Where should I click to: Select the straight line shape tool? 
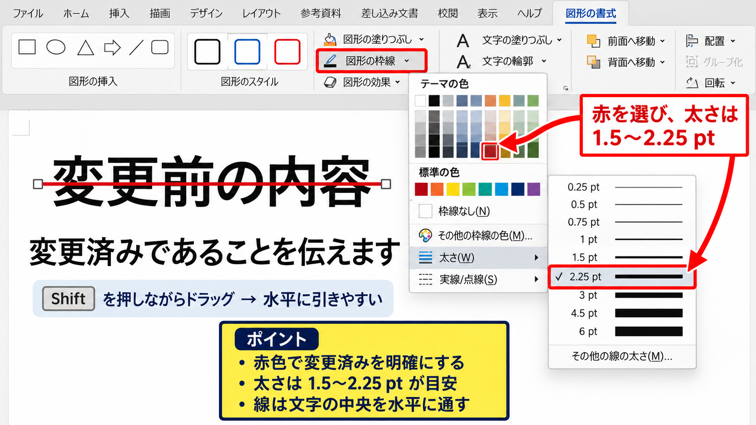136,47
